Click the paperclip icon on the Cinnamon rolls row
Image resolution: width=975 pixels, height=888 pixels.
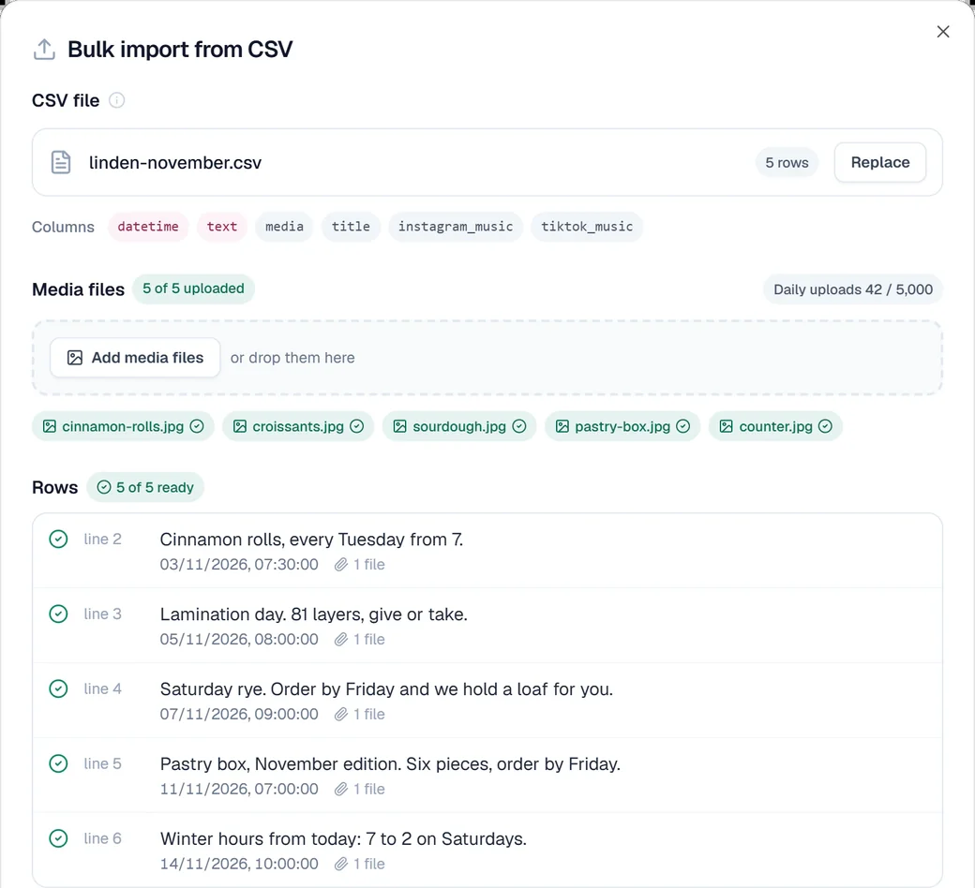tap(340, 564)
